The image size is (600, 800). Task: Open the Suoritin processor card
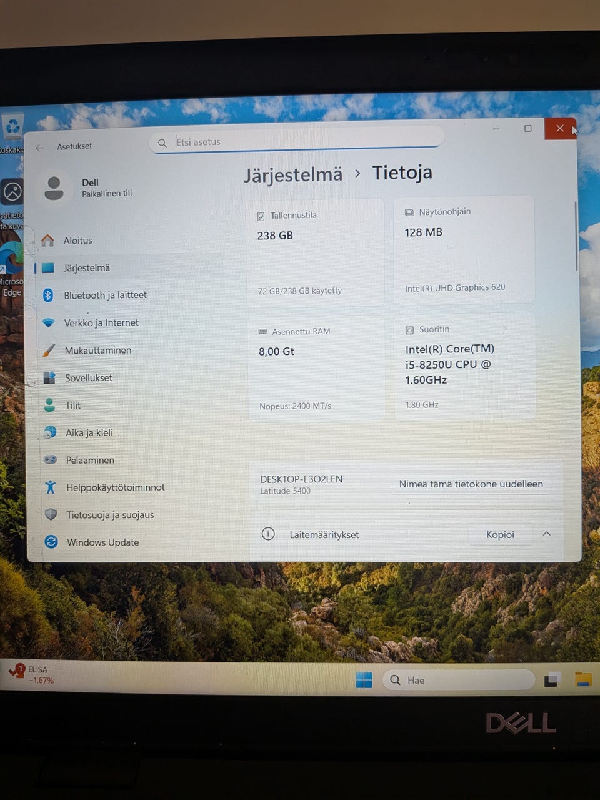tap(465, 366)
